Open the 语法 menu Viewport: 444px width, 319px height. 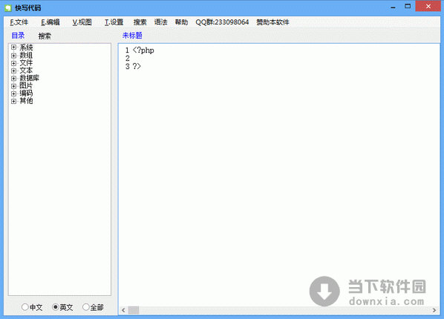[160, 22]
